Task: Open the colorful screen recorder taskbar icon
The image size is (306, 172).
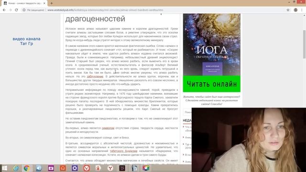Action: coord(146,168)
